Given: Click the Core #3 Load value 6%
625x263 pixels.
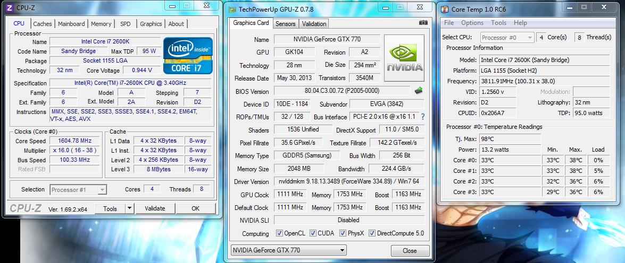Looking at the screenshot, I should click(x=598, y=192).
